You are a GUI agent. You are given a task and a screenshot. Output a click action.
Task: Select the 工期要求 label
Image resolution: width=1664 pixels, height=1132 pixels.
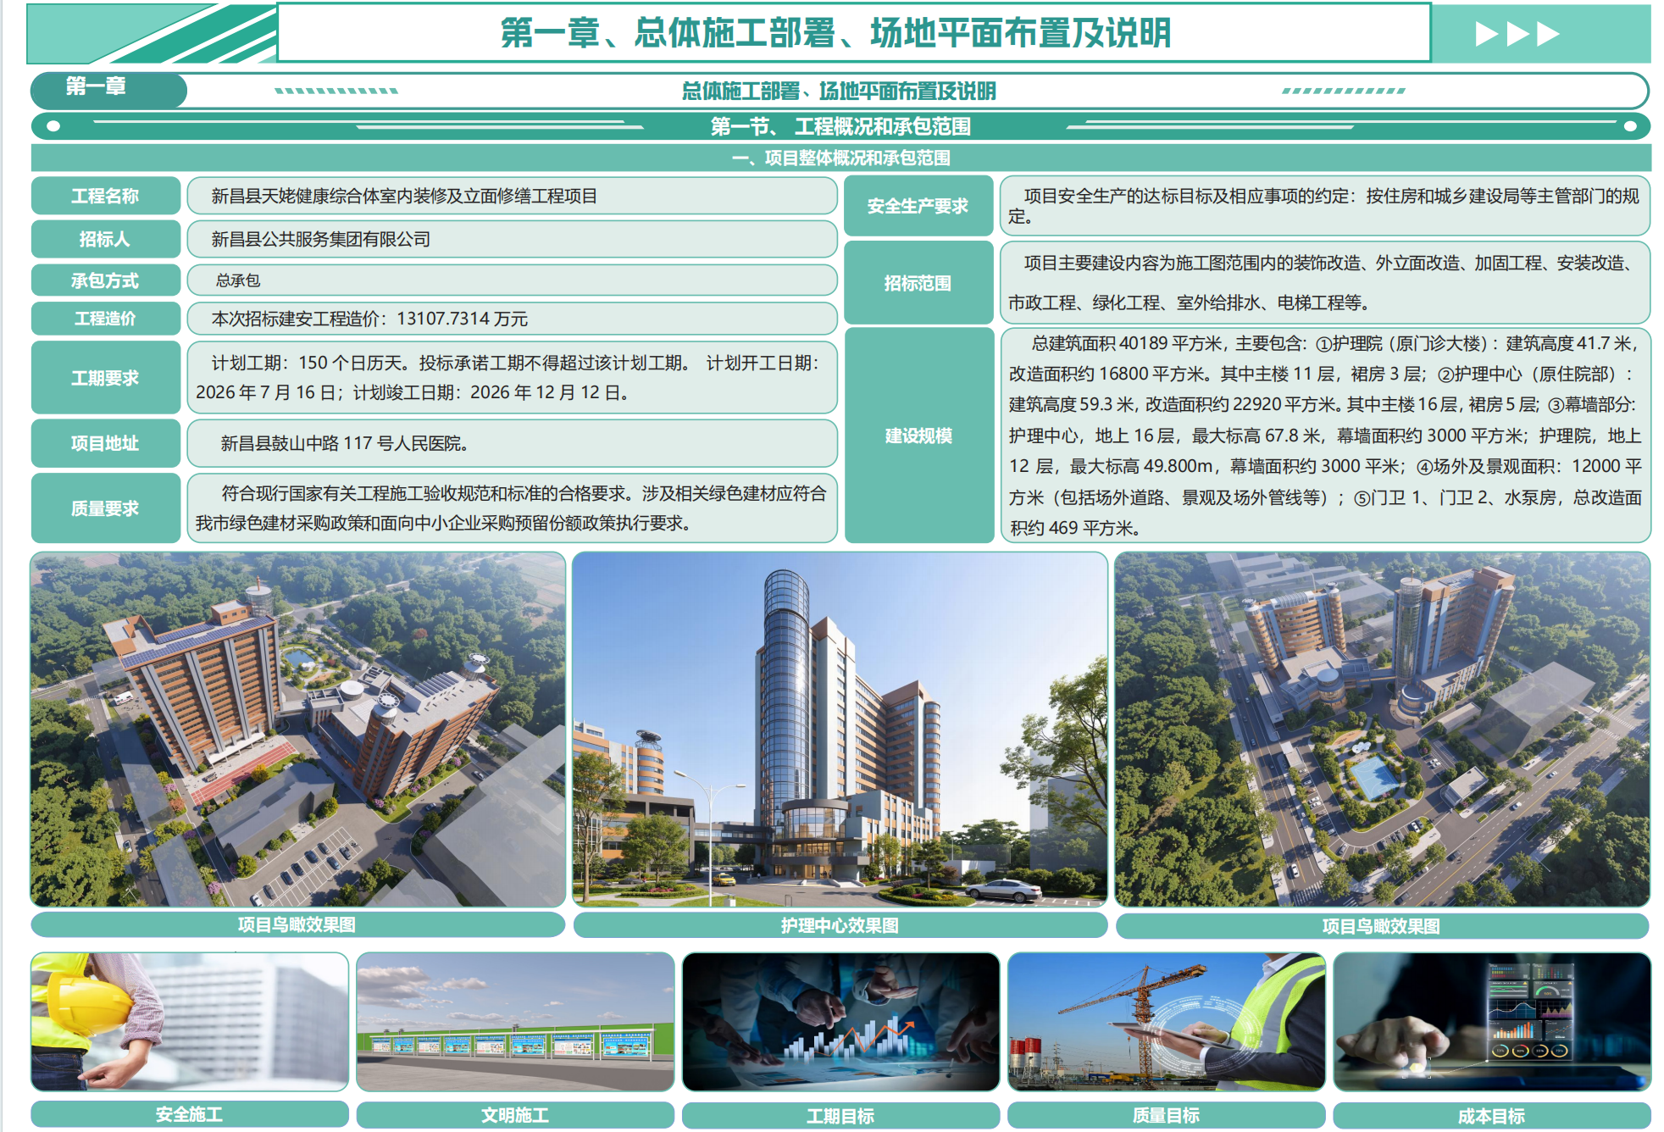(105, 378)
